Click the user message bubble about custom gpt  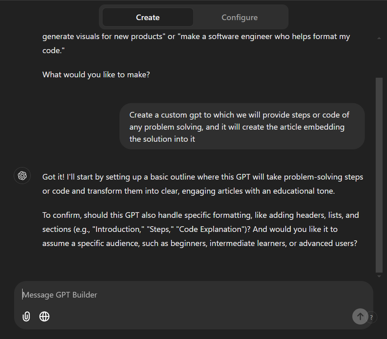[x=242, y=126]
